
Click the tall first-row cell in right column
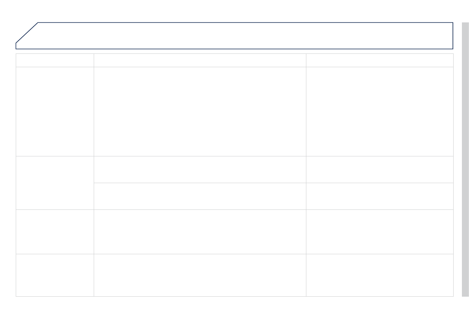(x=379, y=111)
